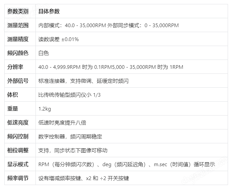Select the 外部信号 row label
Image resolution: width=231 pixels, height=188 pixels.
pos(18,81)
